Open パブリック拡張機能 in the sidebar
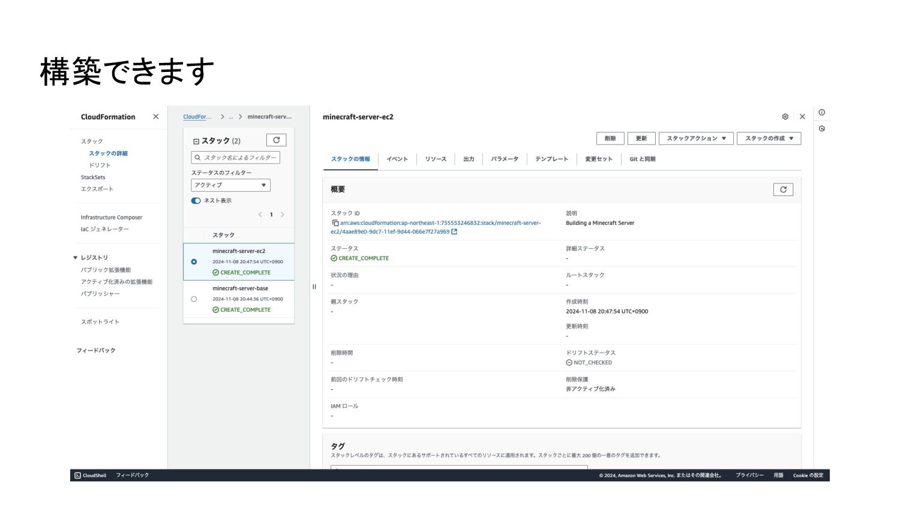The width and height of the screenshot is (900, 506). tap(106, 270)
